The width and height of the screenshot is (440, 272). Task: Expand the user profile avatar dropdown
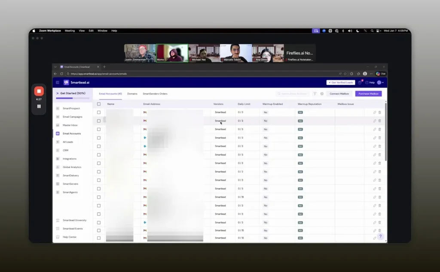(380, 82)
